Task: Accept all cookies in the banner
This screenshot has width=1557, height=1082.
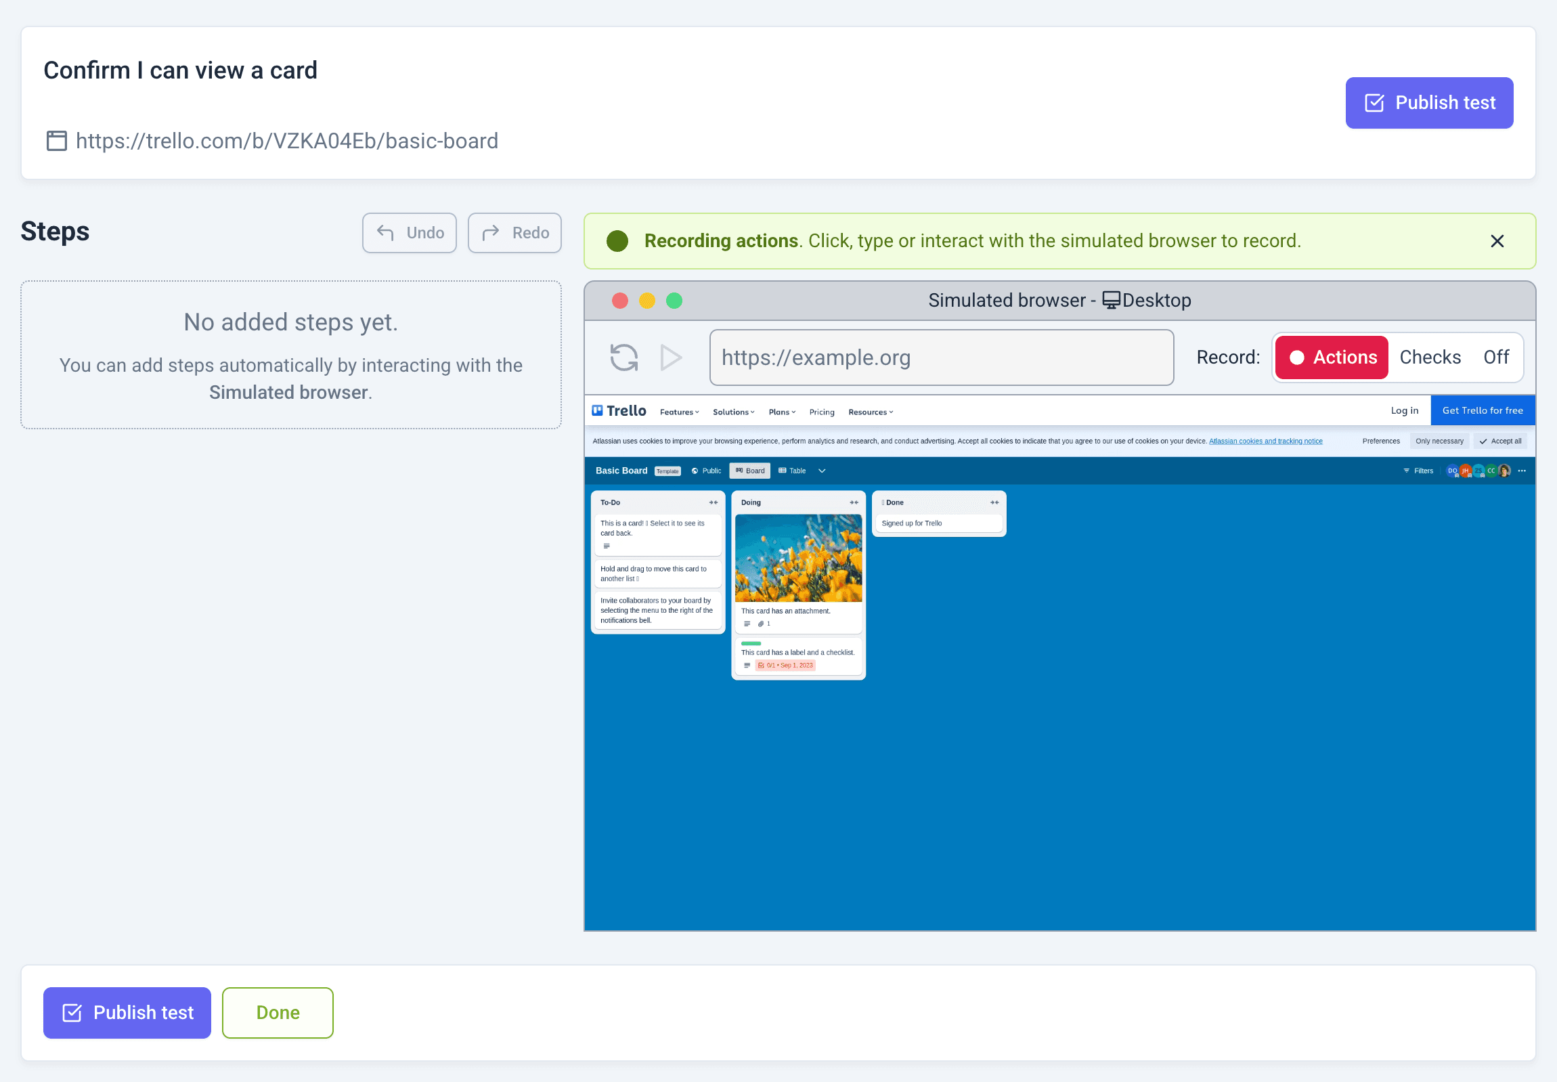Action: 1501,441
